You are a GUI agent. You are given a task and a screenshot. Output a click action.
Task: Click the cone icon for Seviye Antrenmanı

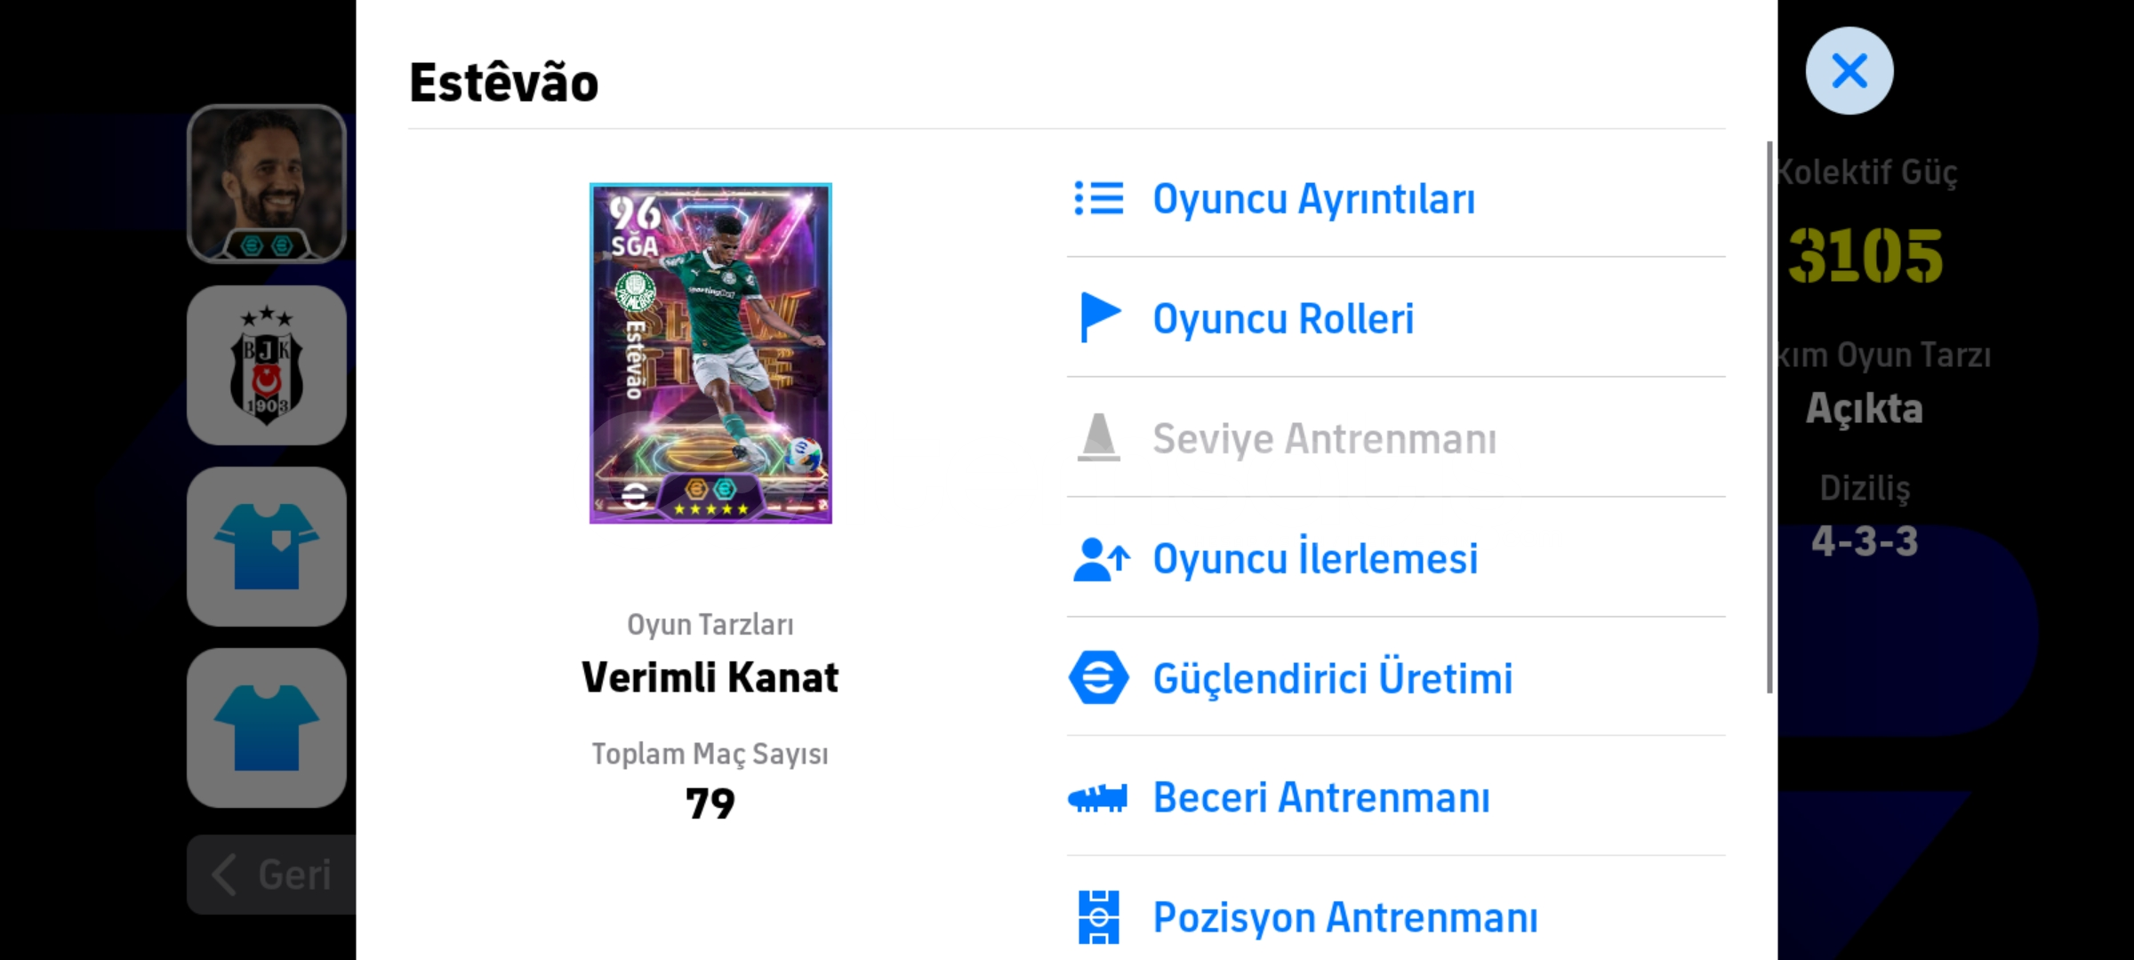click(1099, 437)
